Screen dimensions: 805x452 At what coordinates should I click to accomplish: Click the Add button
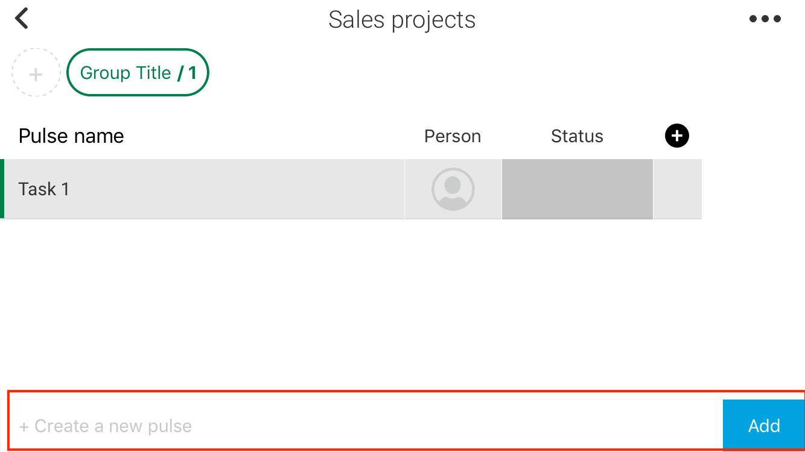pos(764,425)
